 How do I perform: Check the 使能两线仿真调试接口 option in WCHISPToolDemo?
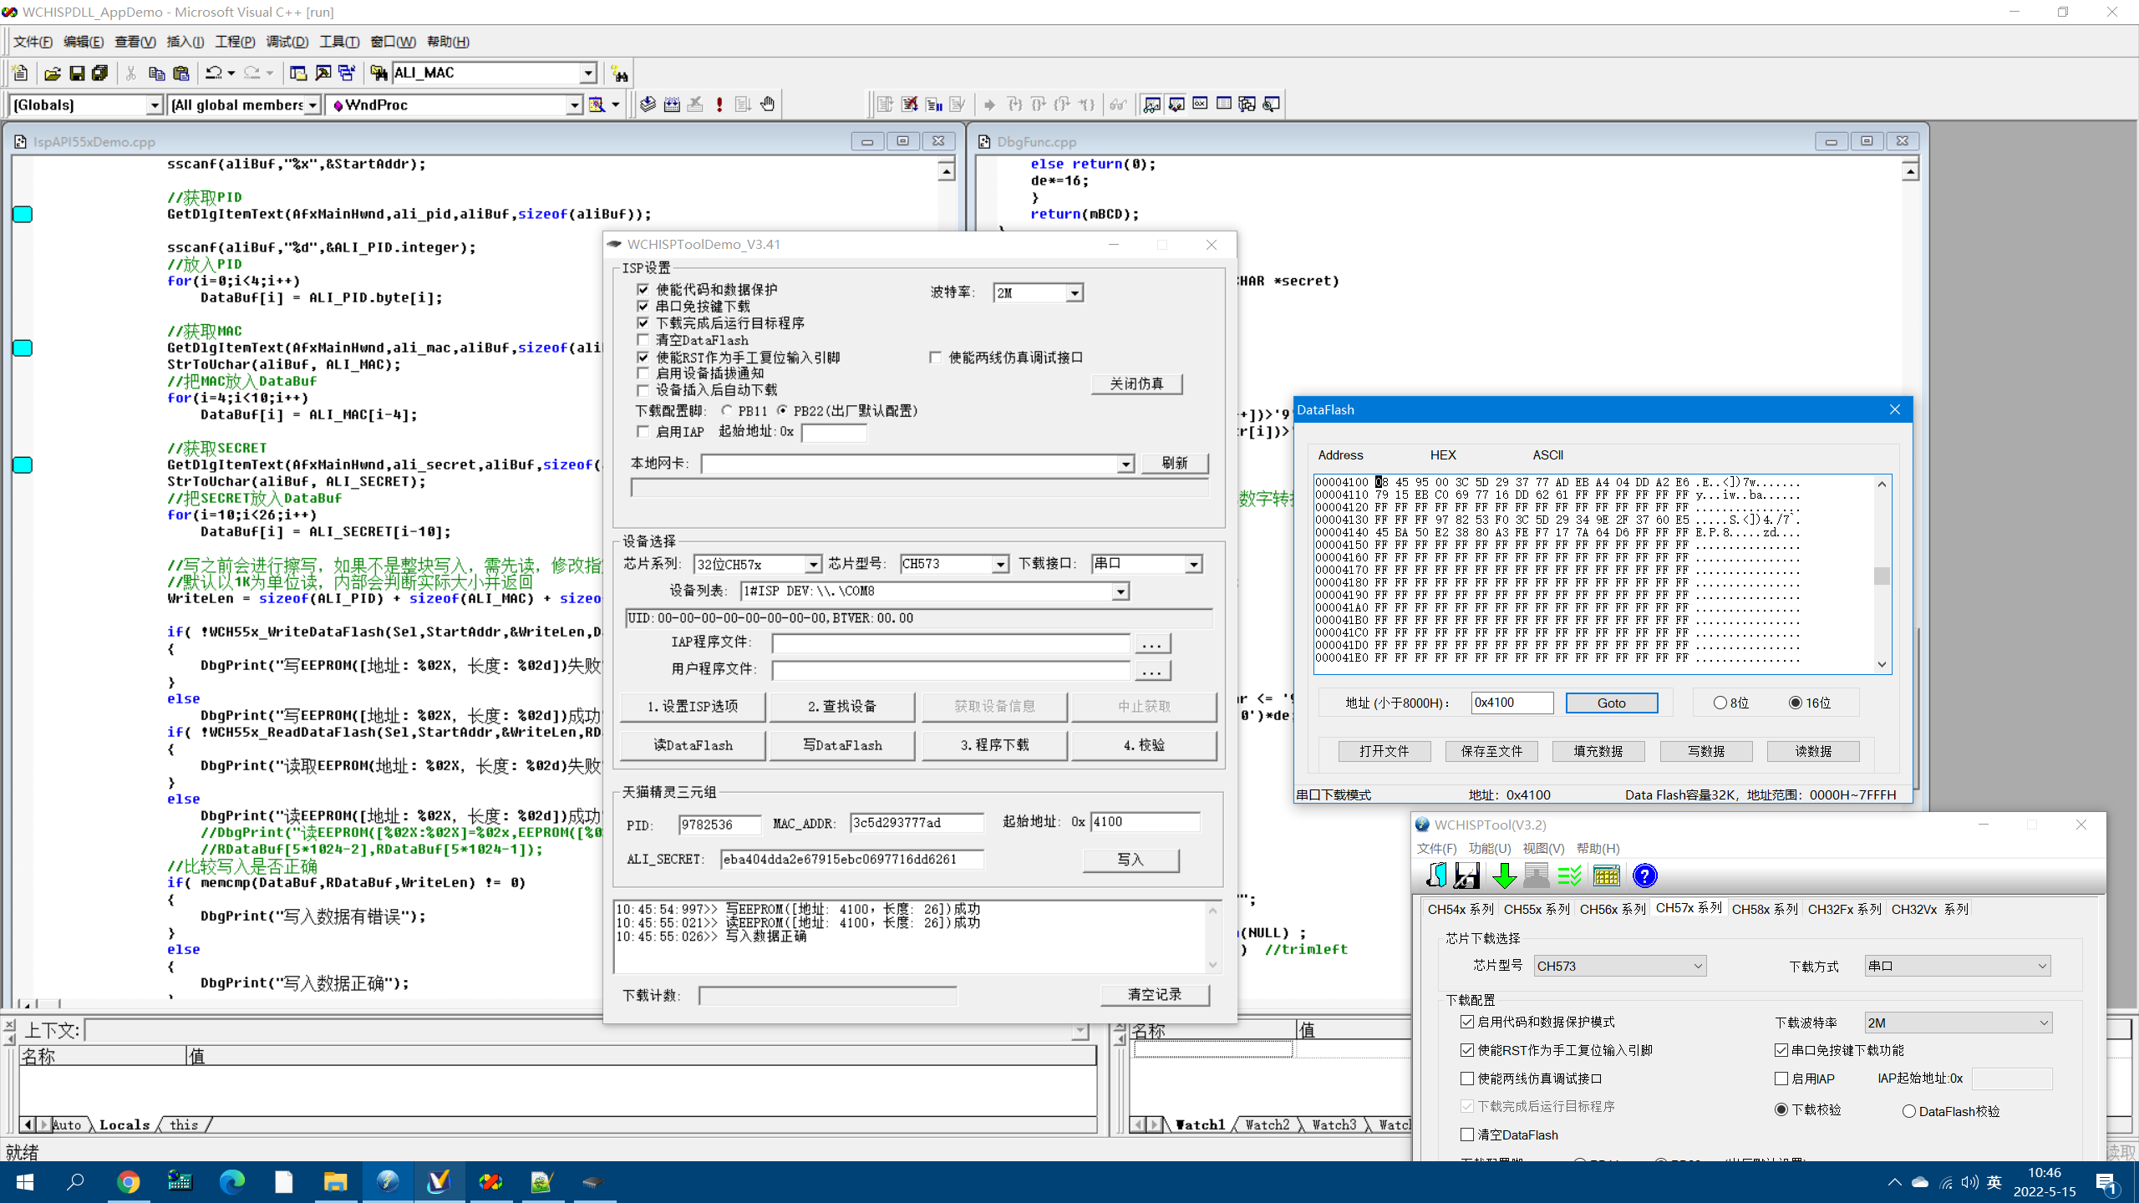click(935, 358)
